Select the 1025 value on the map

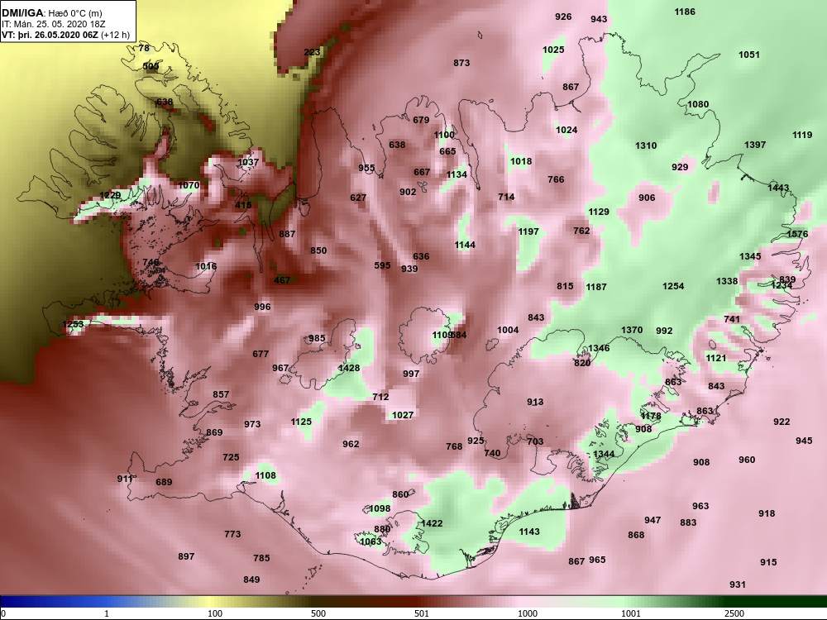pos(553,50)
